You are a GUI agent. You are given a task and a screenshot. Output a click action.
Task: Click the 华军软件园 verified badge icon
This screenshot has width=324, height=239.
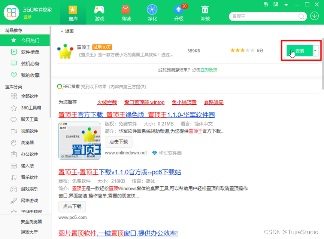154,153
